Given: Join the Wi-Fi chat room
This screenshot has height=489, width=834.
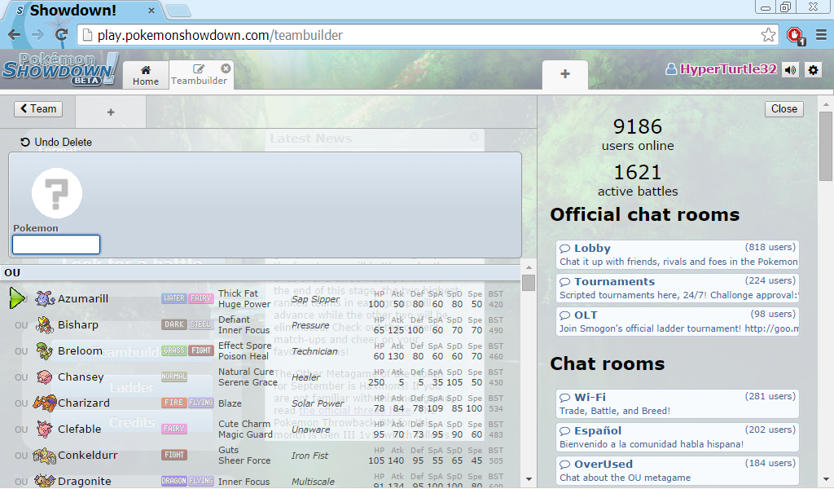Looking at the screenshot, I should [x=677, y=404].
